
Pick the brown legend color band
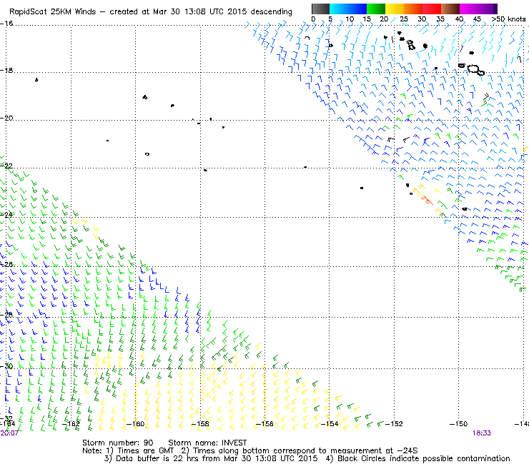coord(450,9)
